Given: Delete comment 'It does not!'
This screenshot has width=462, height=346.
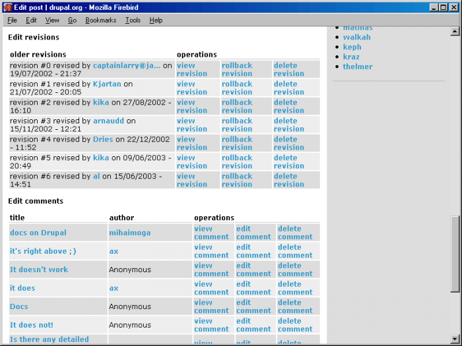Looking at the screenshot, I should [x=295, y=325].
